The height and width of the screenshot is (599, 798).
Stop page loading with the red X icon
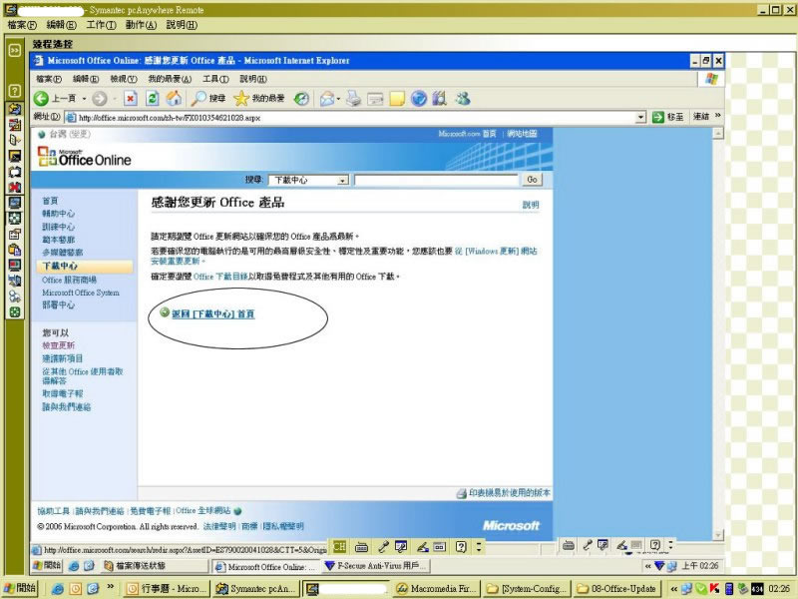coord(131,99)
